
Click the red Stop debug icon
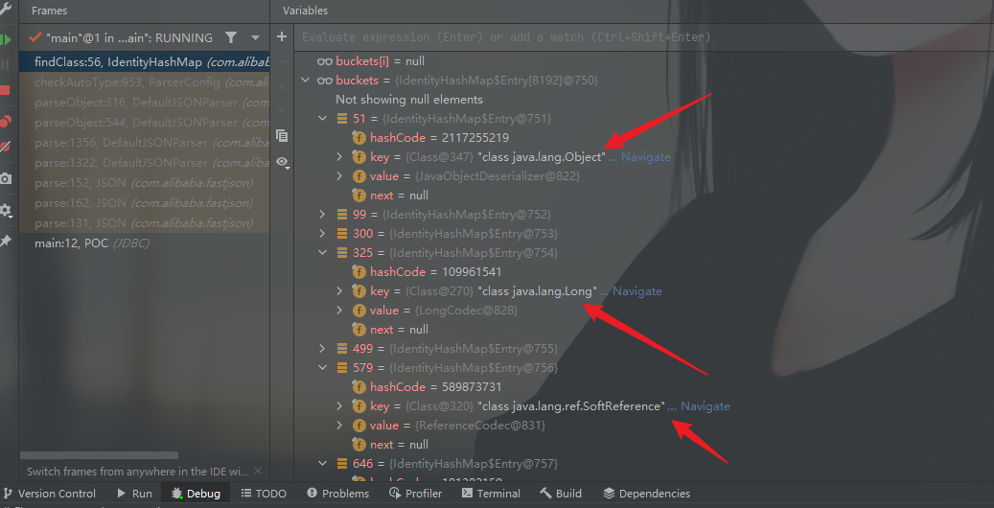click(5, 90)
